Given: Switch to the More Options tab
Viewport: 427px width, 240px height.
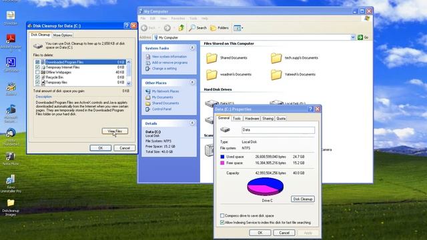Looking at the screenshot, I should 63,35.
